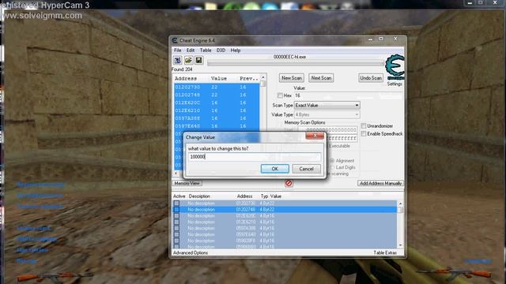Confirm the Change Value dialog with OK
This screenshot has width=506, height=284.
[x=274, y=169]
